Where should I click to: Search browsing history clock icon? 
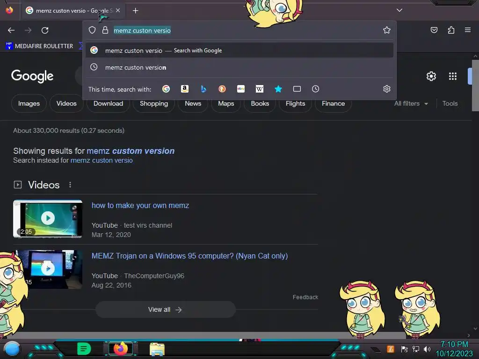tap(316, 89)
